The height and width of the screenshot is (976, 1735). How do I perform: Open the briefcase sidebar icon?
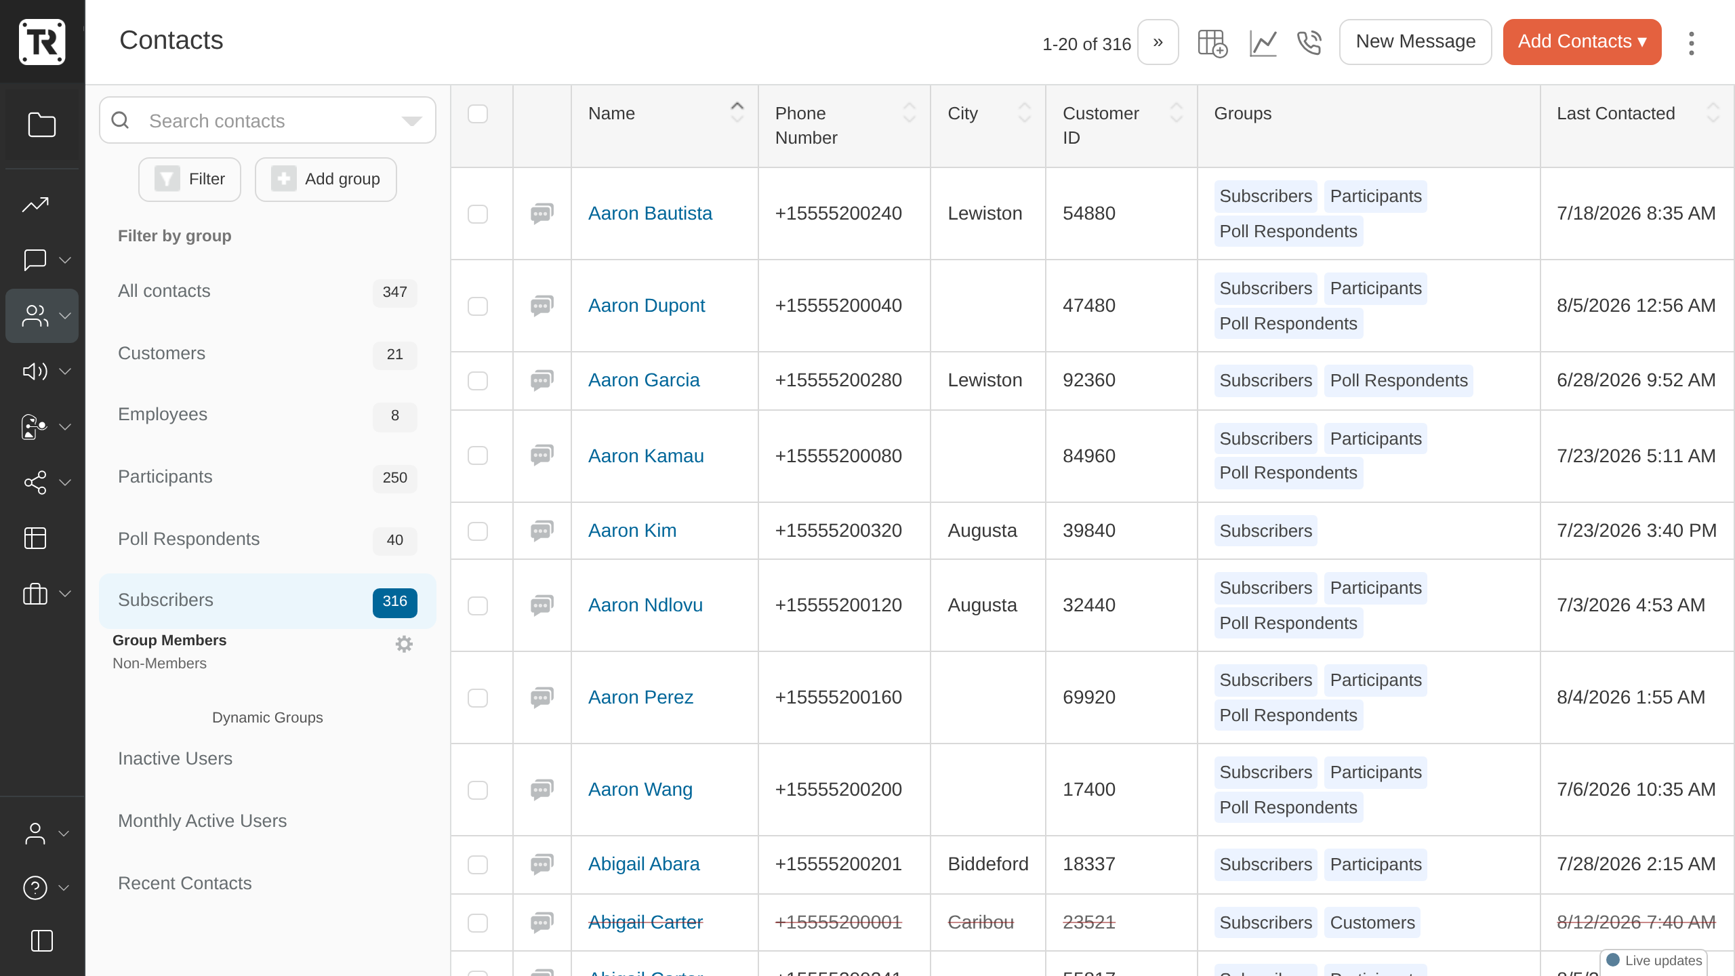click(35, 594)
